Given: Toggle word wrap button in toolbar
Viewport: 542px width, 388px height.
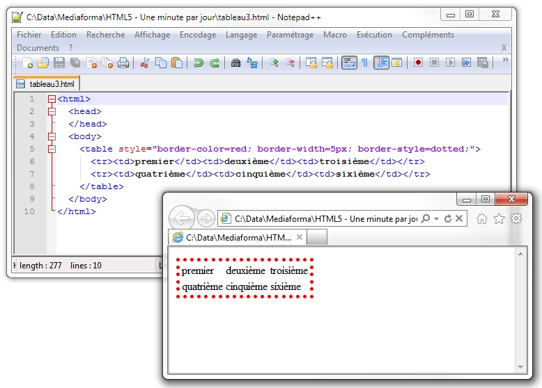Looking at the screenshot, I should (349, 63).
